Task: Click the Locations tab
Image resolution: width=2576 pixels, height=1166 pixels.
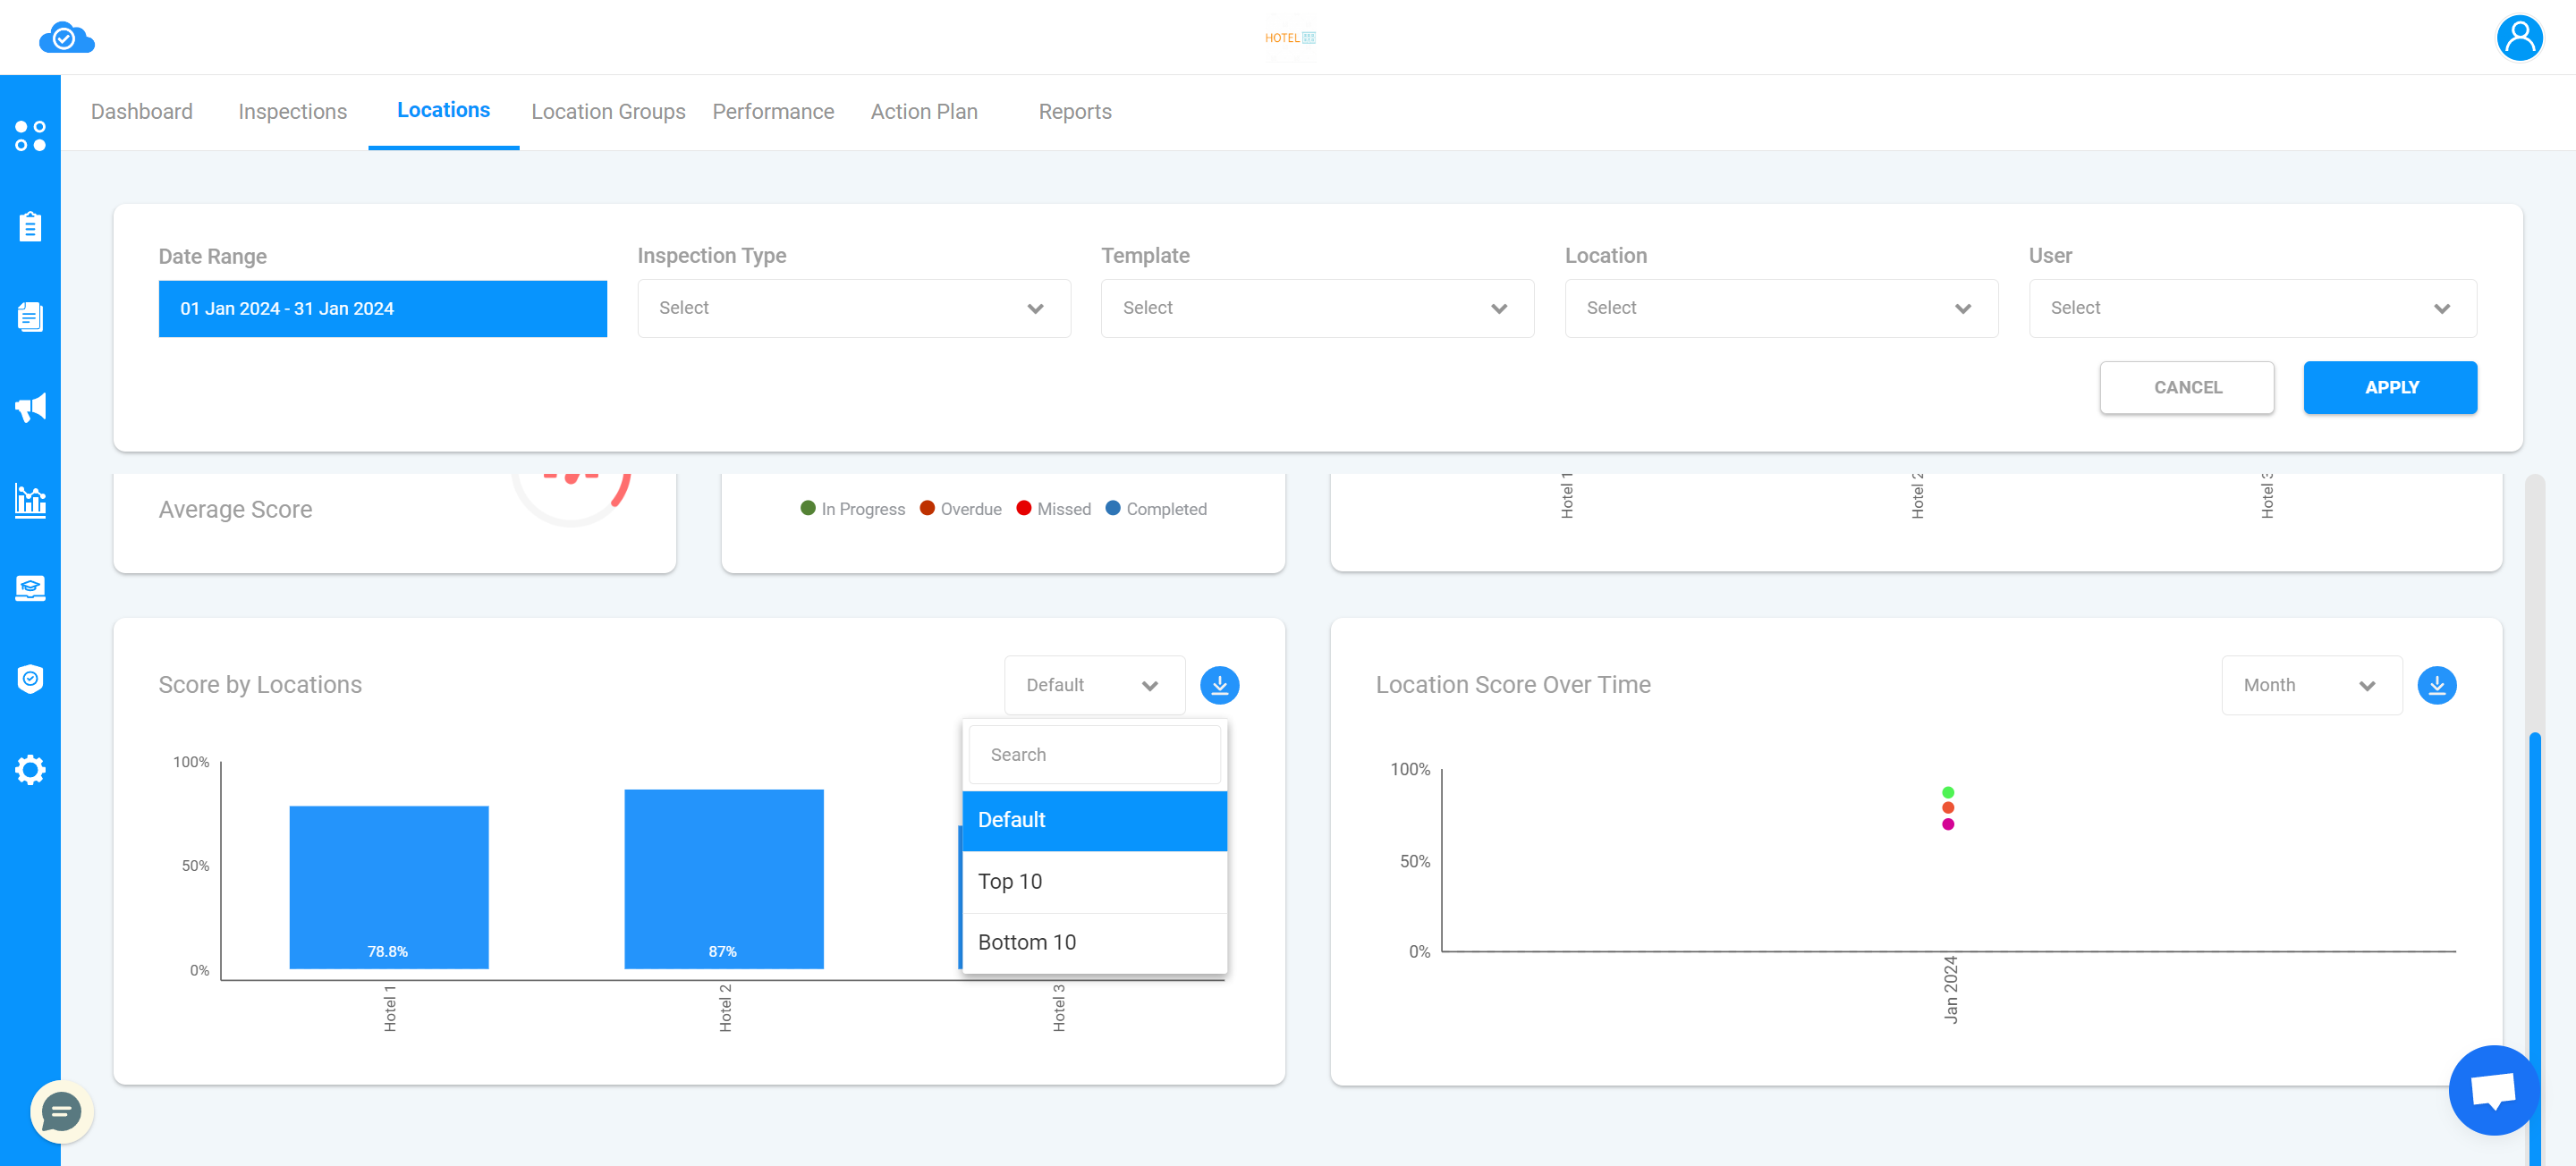Action: click(442, 110)
